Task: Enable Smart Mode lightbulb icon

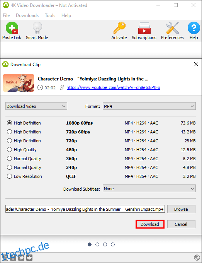Action: [x=37, y=28]
